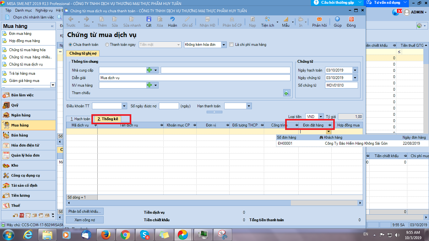
Task: Open Chứng từ mua hàng hóa link
Action: coord(27,50)
